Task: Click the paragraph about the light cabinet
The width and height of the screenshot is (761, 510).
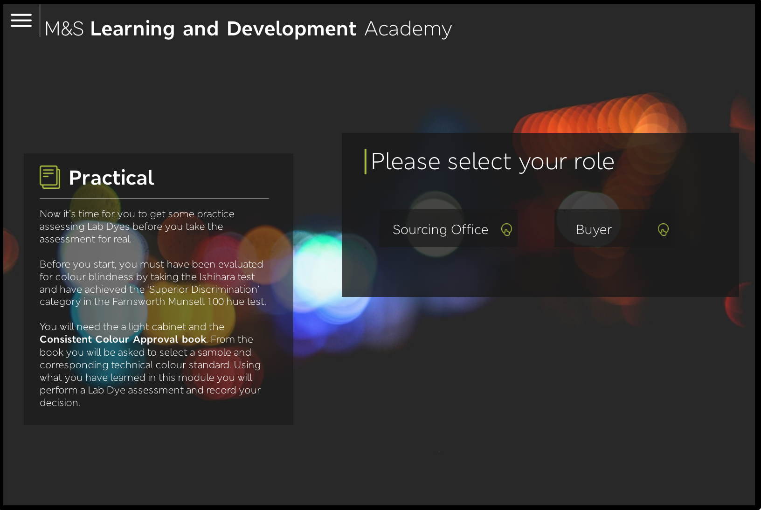Action: [150, 365]
